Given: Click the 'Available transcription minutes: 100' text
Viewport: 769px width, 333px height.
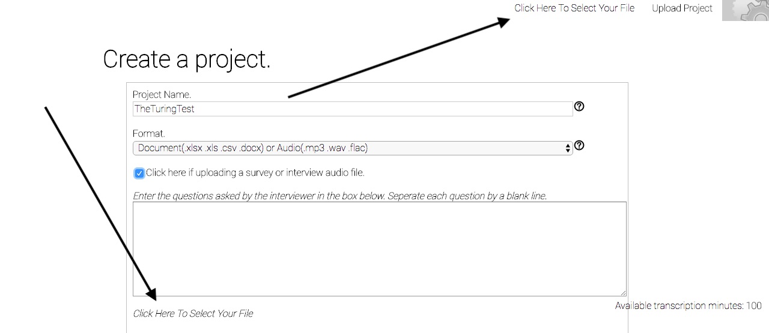Looking at the screenshot, I should pyautogui.click(x=688, y=306).
